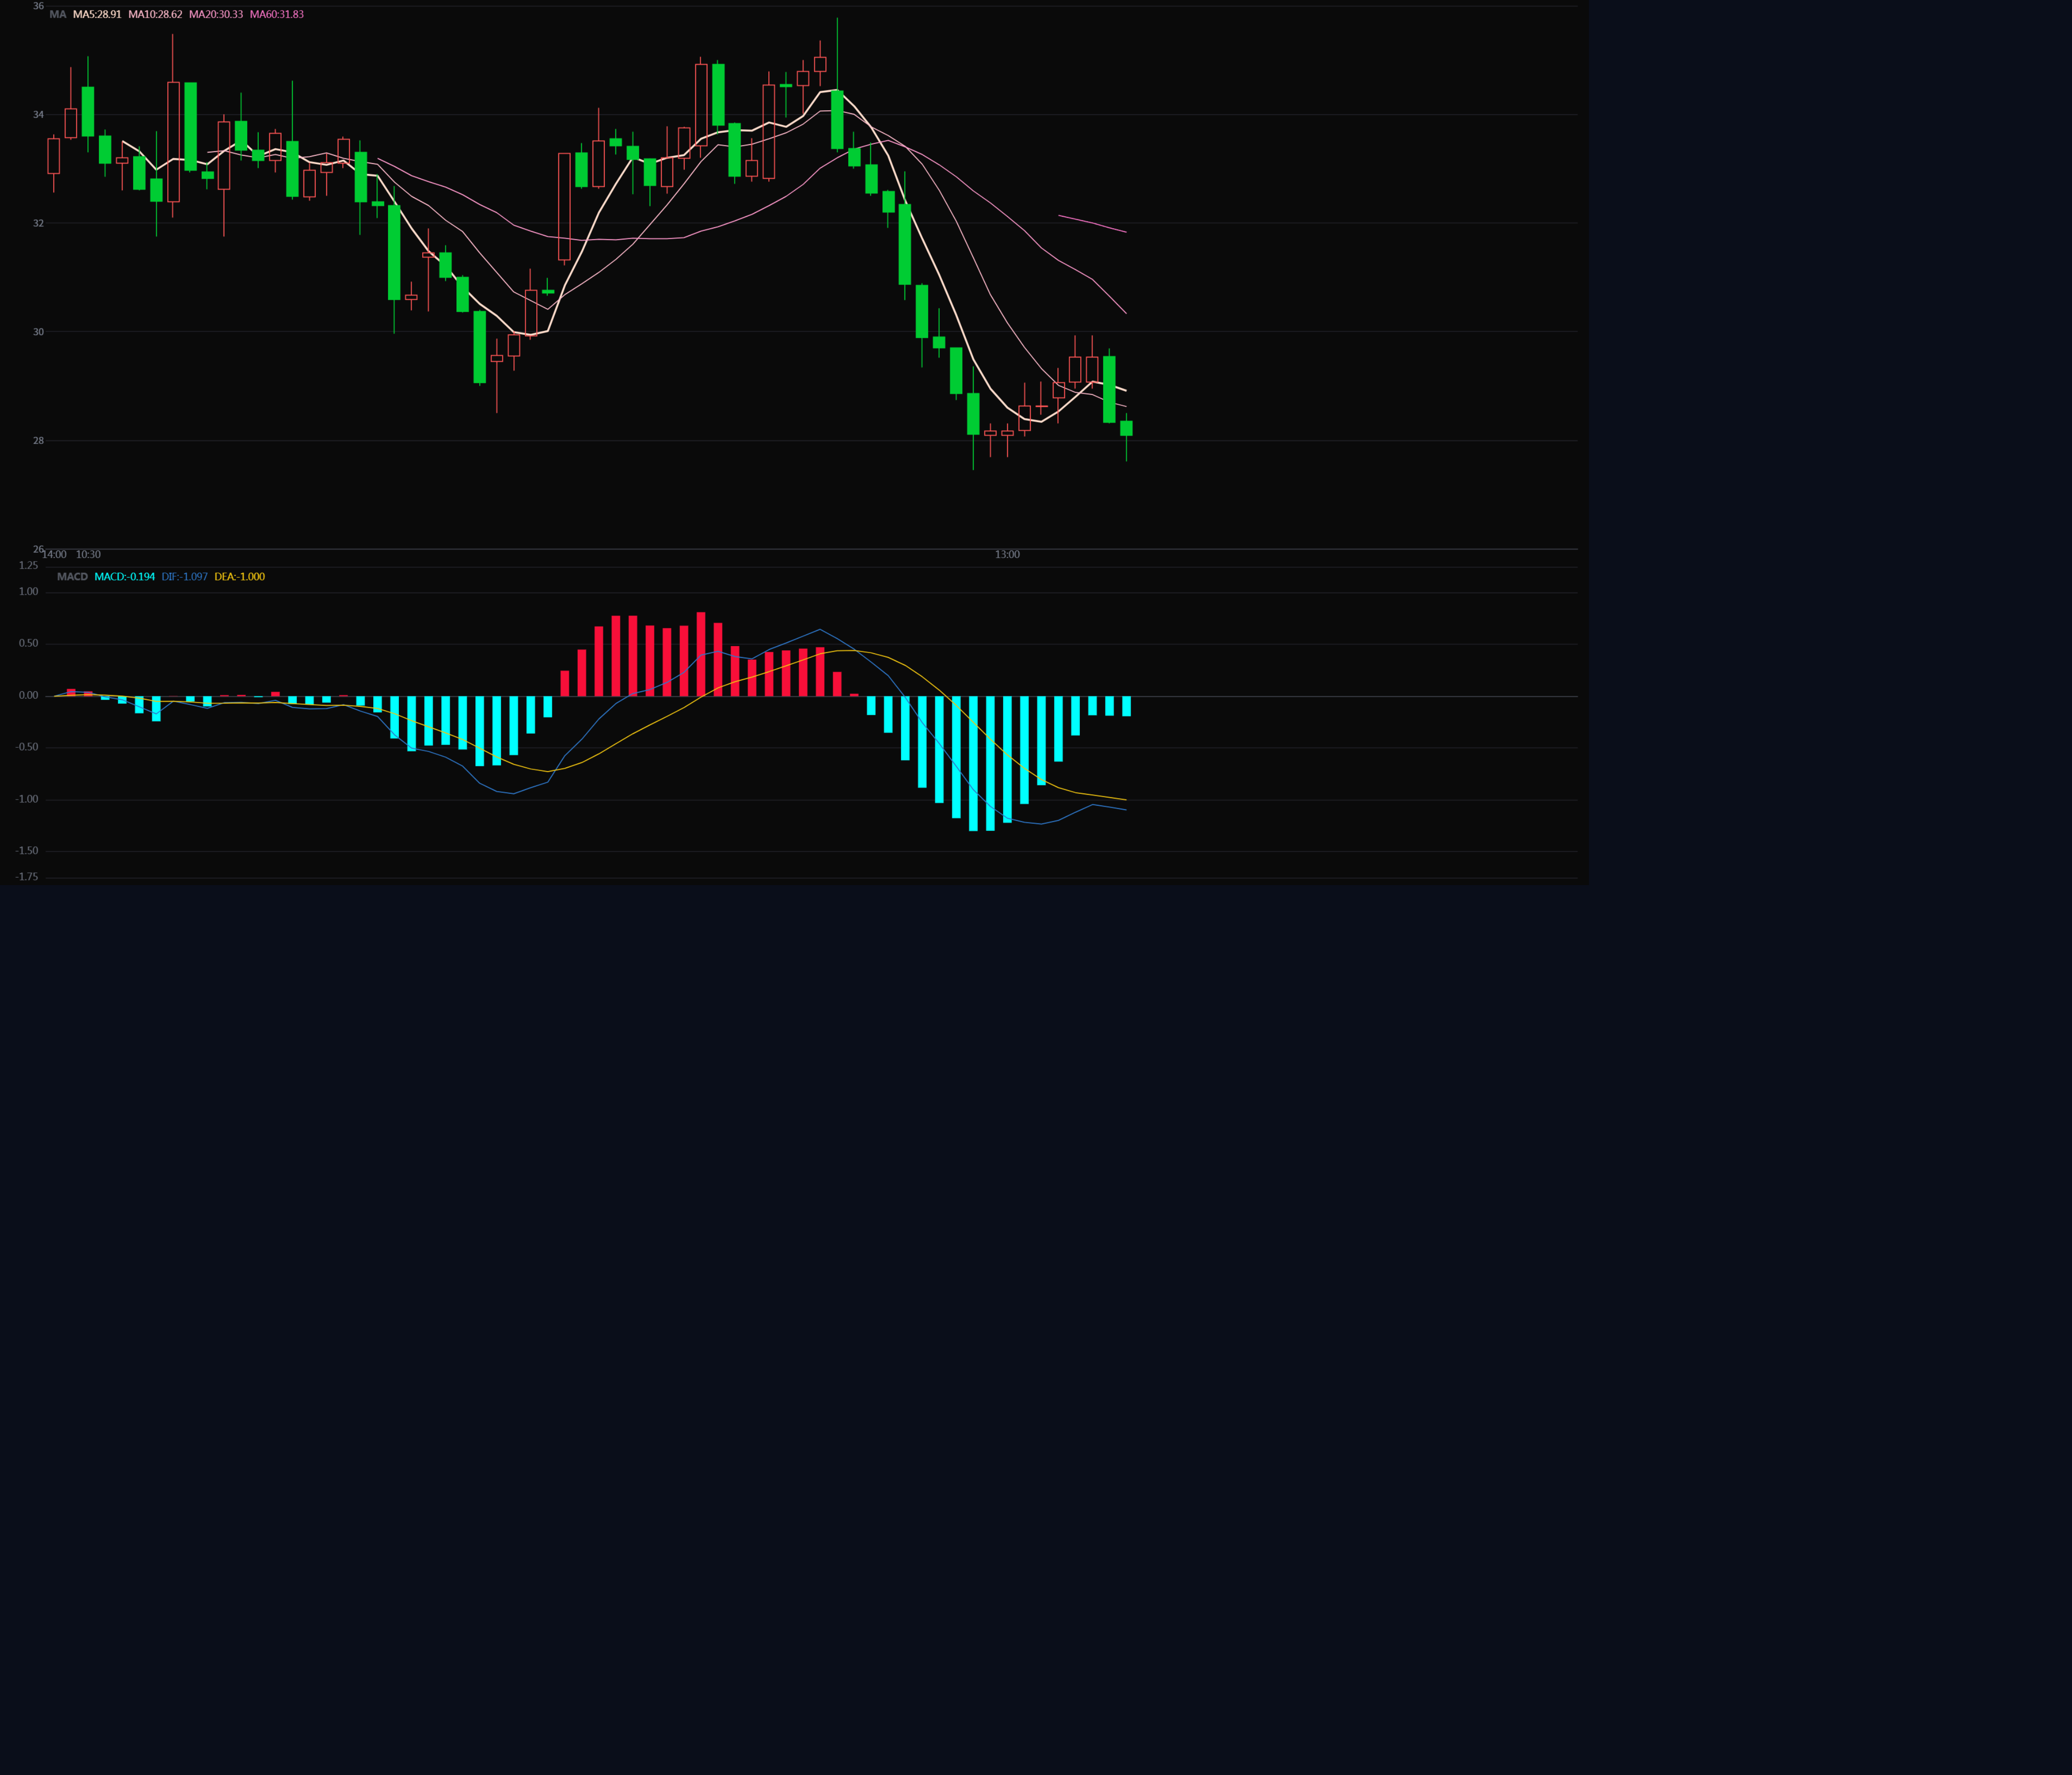Click the 10:30 time axis label
Screen dimensions: 2072x1775
coord(88,555)
